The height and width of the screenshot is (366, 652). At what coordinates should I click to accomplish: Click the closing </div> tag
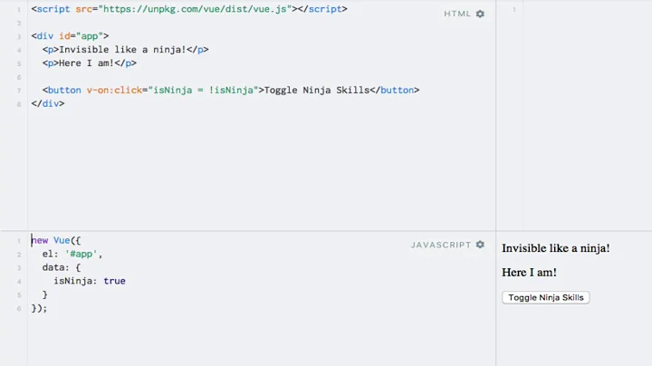(48, 103)
